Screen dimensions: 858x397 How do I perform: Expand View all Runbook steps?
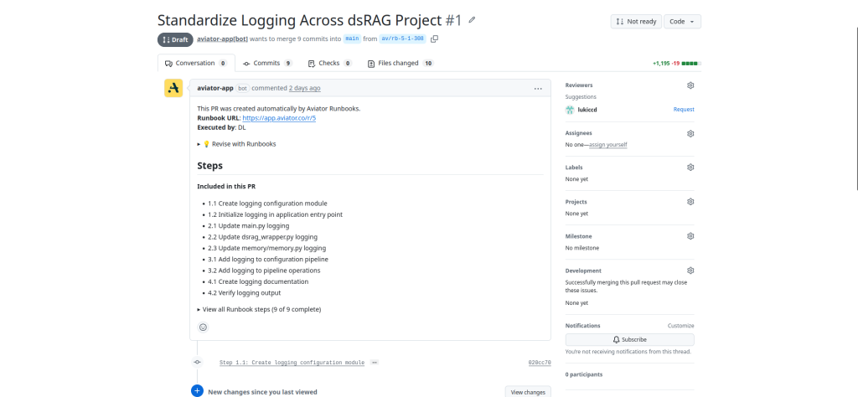click(259, 310)
